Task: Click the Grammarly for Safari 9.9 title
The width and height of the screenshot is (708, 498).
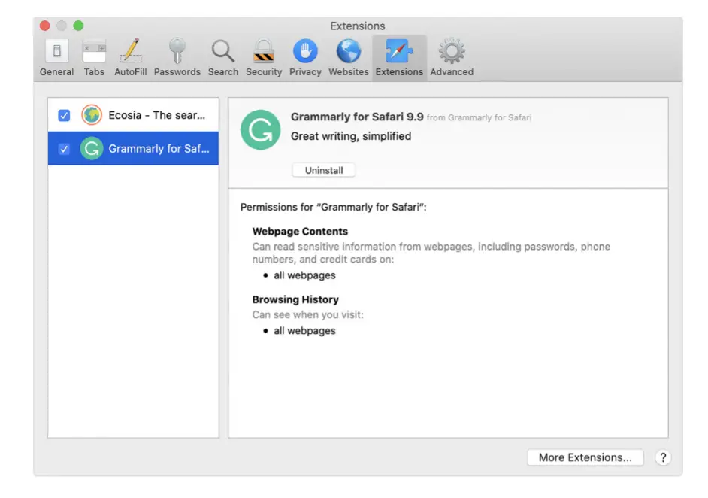Action: point(357,117)
